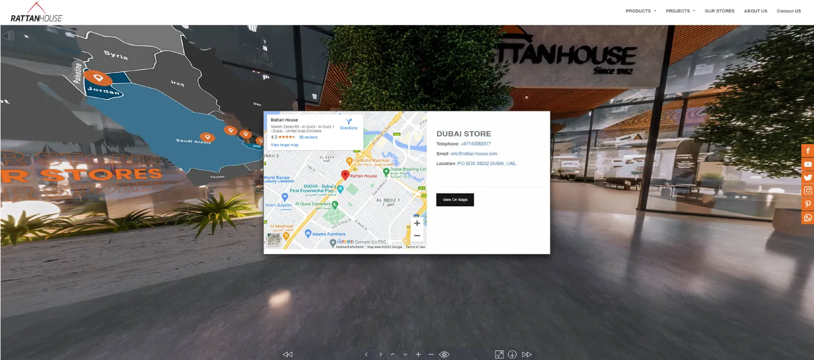Pan the panorama right
This screenshot has height=360, width=814.
tap(380, 354)
